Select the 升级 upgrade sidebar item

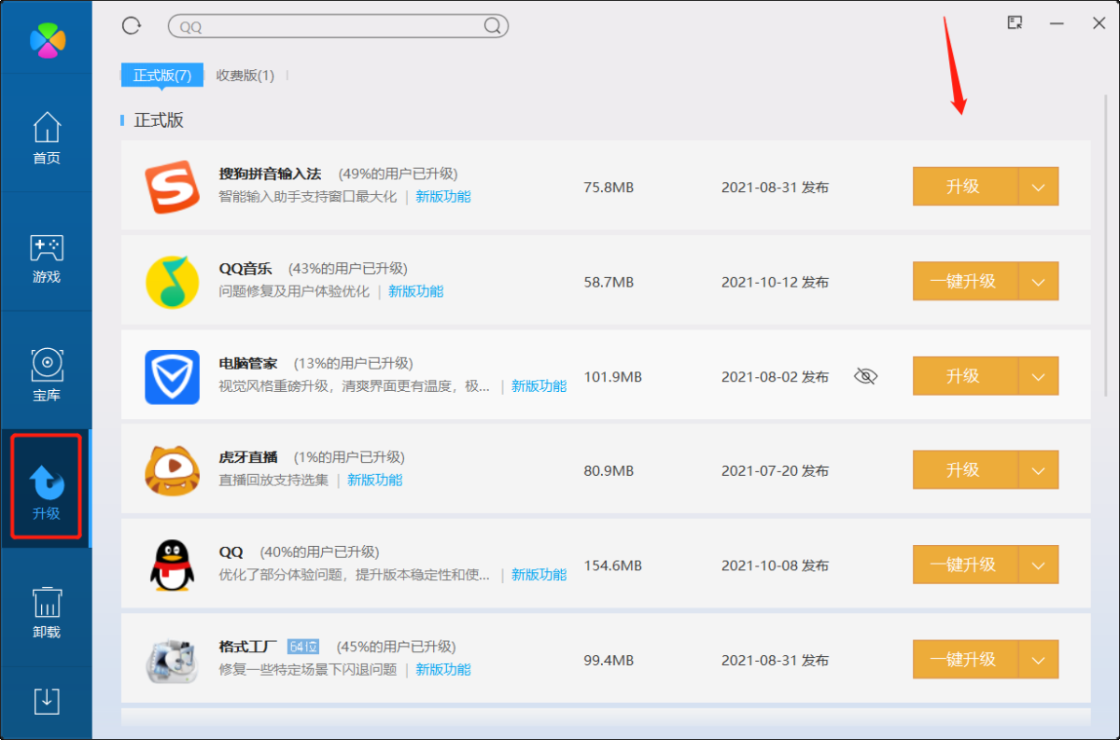[47, 489]
